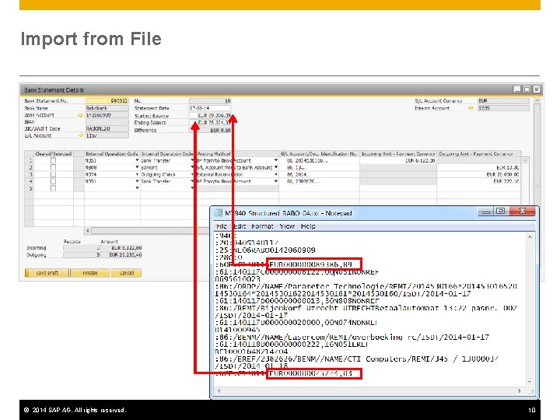Click the G/L Account Currency EUR field

tap(503, 100)
